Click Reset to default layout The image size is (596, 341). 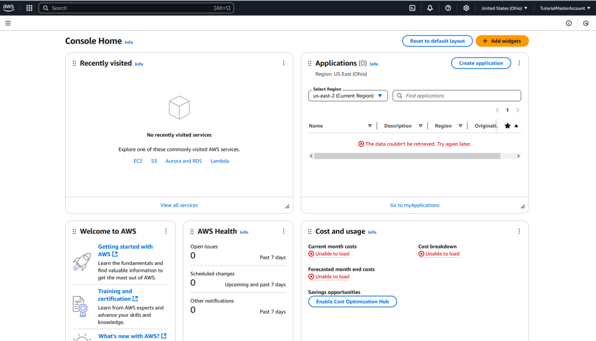[437, 41]
